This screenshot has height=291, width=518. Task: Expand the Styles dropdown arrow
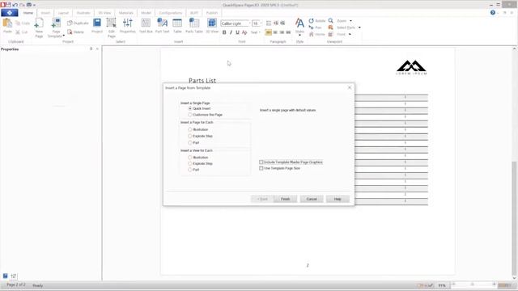click(299, 36)
